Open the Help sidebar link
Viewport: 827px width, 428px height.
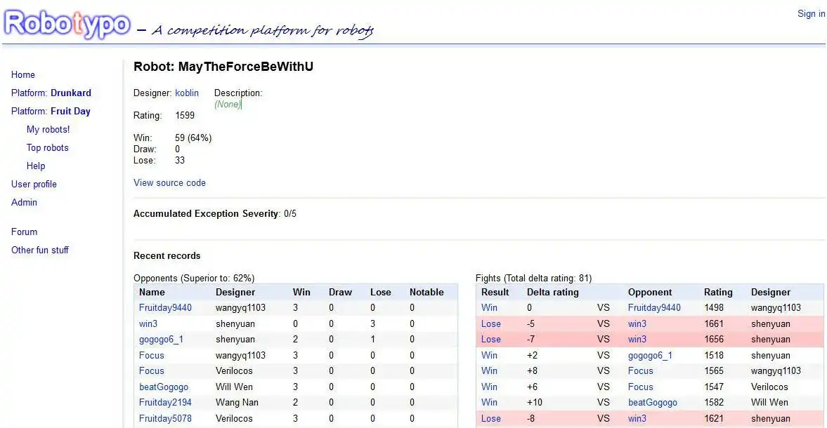click(36, 166)
